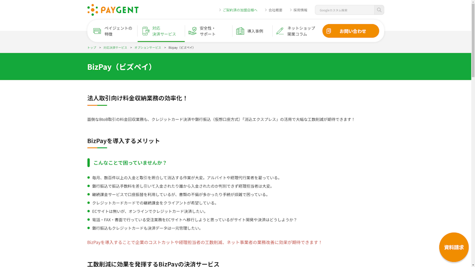Click the オプションサービス breadcrumb link
475x267 pixels.
(x=148, y=48)
